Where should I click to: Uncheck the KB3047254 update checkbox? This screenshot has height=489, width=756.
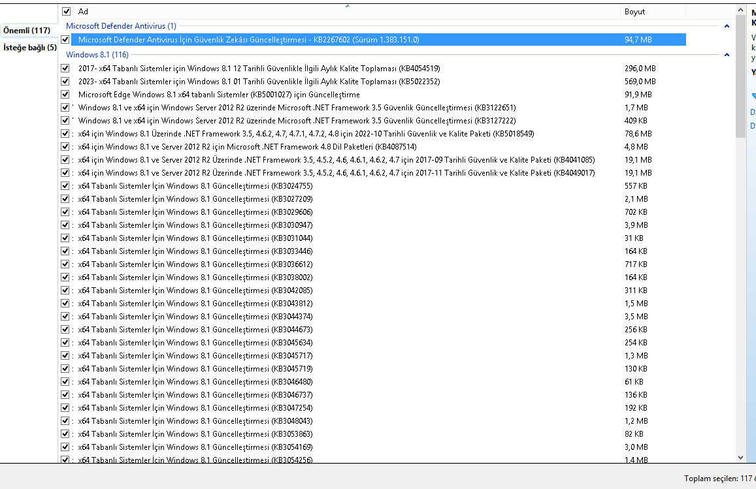[65, 407]
